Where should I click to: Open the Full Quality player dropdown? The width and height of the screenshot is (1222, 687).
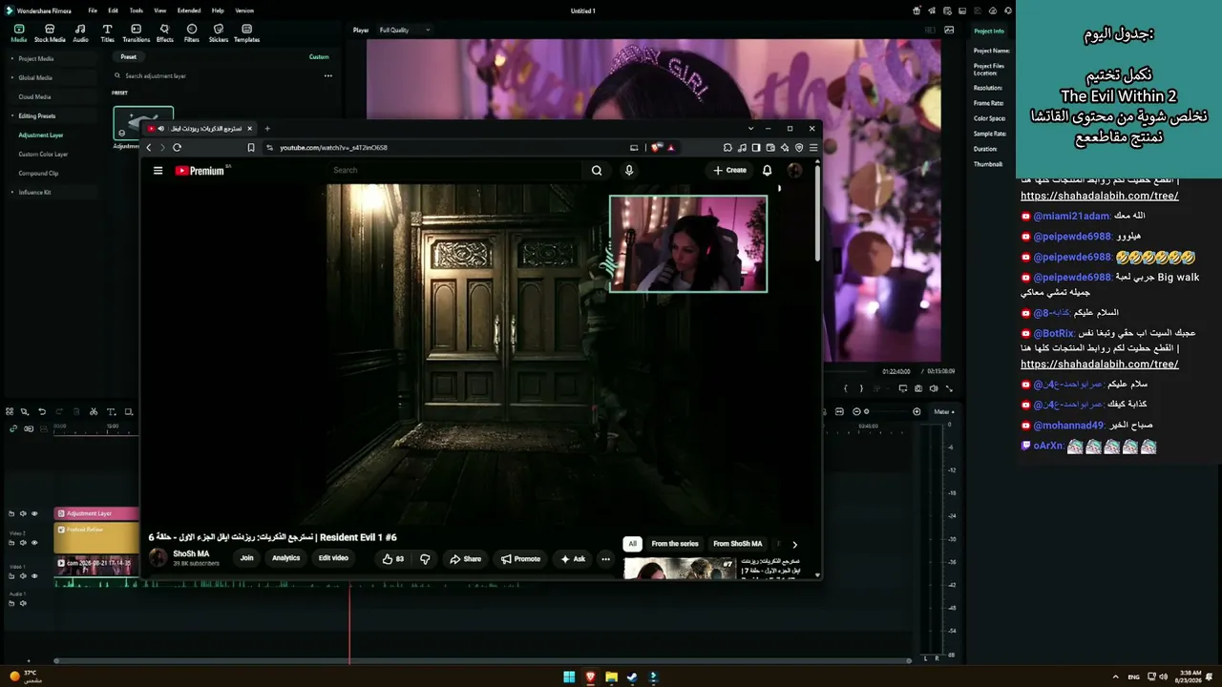tap(405, 30)
